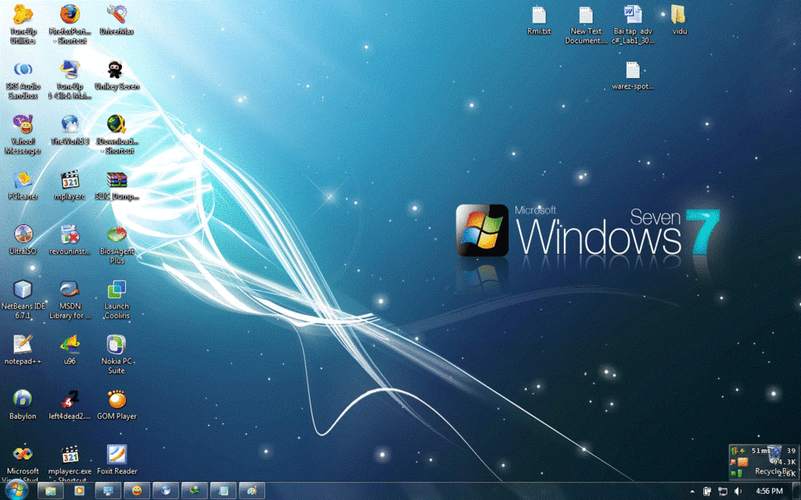Open GOM Player desktop icon
This screenshot has width=801, height=500.
(x=117, y=405)
